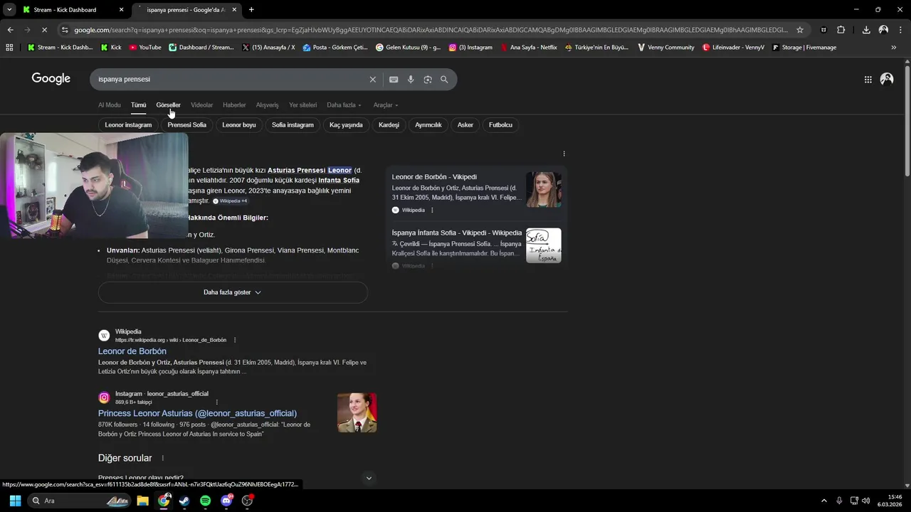The image size is (911, 512).
Task: Switch to the Stream - Kick Dashboard tab
Action: (x=73, y=10)
